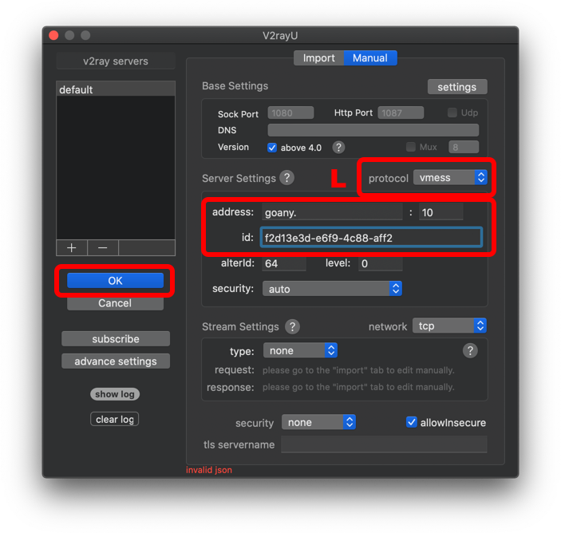
Task: Toggle the above 4.0 version checkbox
Action: [x=272, y=148]
